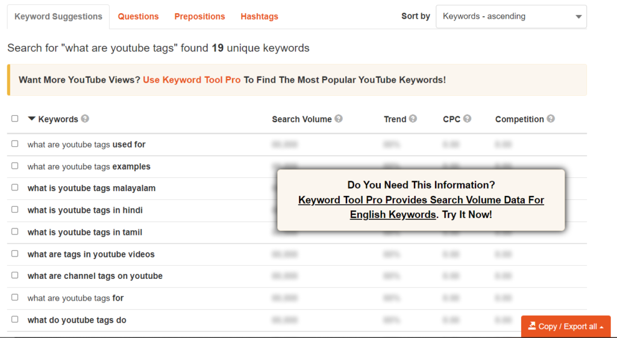This screenshot has height=338, width=617.
Task: Open the Prepositions tab
Action: pyautogui.click(x=199, y=16)
